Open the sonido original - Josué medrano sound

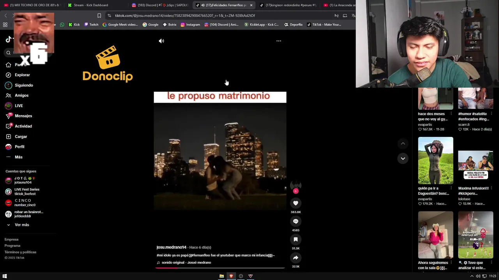186,262
